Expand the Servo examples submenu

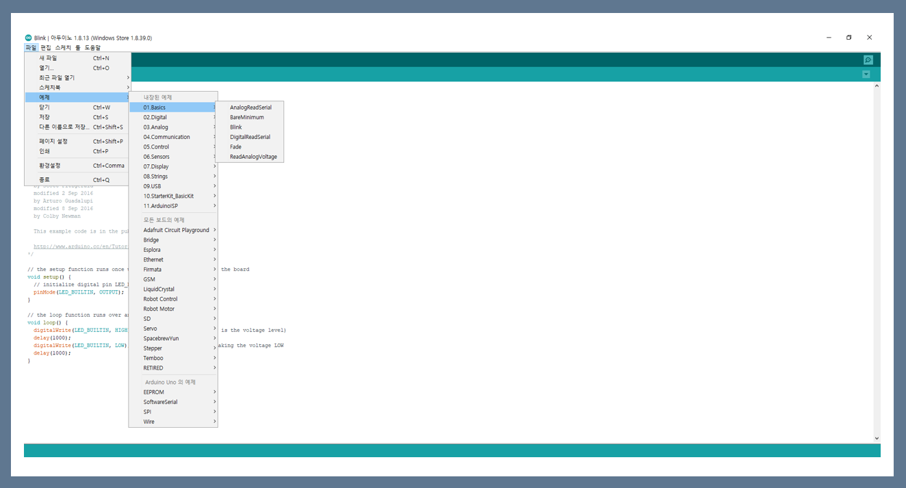(173, 329)
